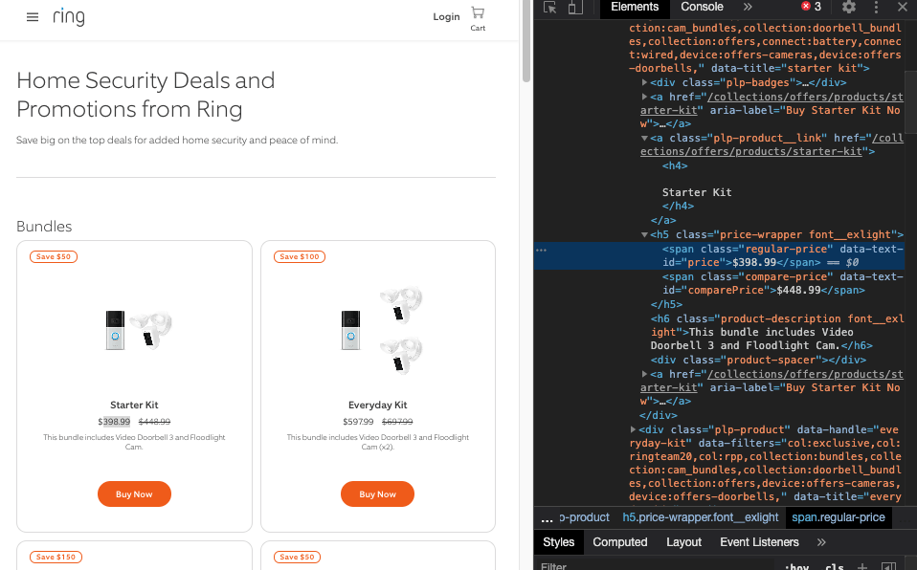
Task: Open the Everyday Kit product title
Action: (377, 405)
